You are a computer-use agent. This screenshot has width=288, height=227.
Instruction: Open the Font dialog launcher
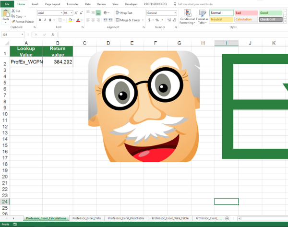point(83,27)
